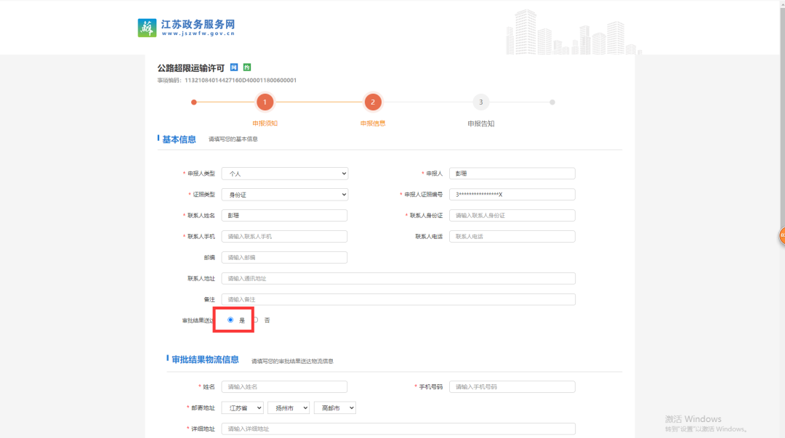The image size is (785, 438).
Task: Click step circle 2 for 申报信息
Action: [373, 102]
